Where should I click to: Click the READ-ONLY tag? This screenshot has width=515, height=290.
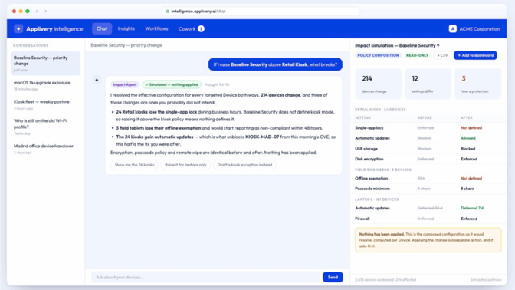(417, 55)
